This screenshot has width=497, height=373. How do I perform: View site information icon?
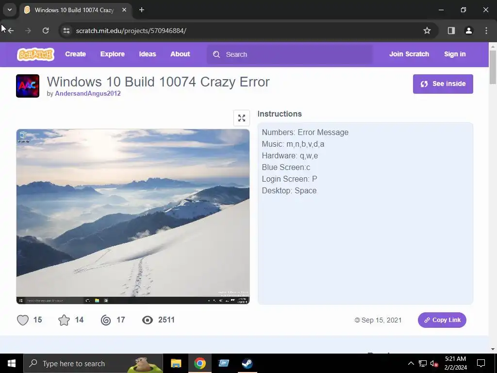[x=66, y=31]
